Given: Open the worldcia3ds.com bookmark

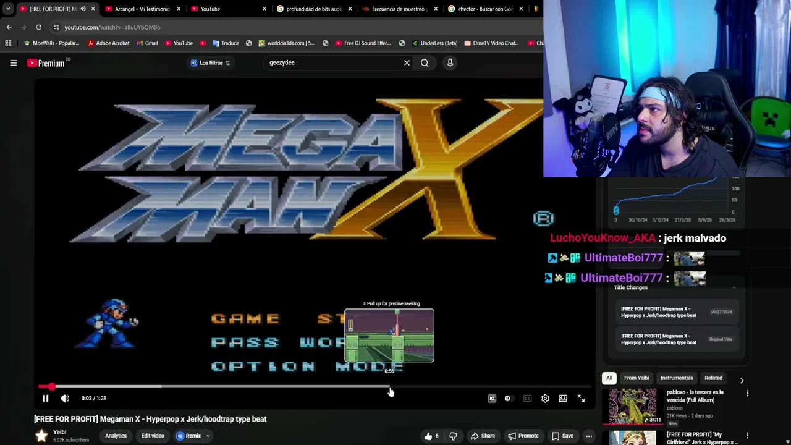Looking at the screenshot, I should [286, 43].
